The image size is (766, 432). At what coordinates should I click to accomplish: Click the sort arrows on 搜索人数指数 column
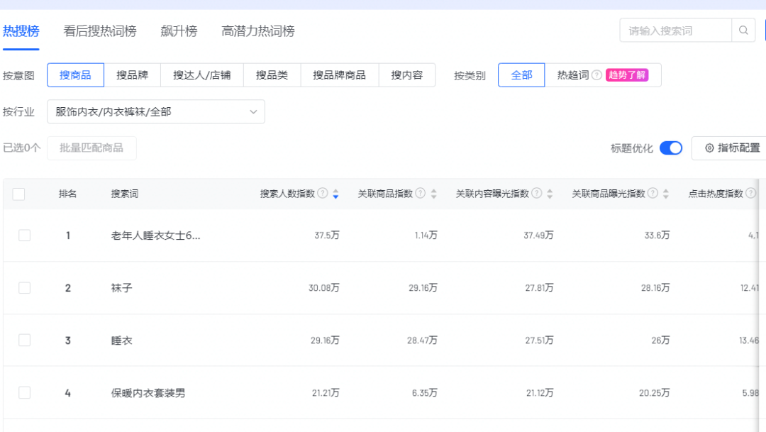334,193
